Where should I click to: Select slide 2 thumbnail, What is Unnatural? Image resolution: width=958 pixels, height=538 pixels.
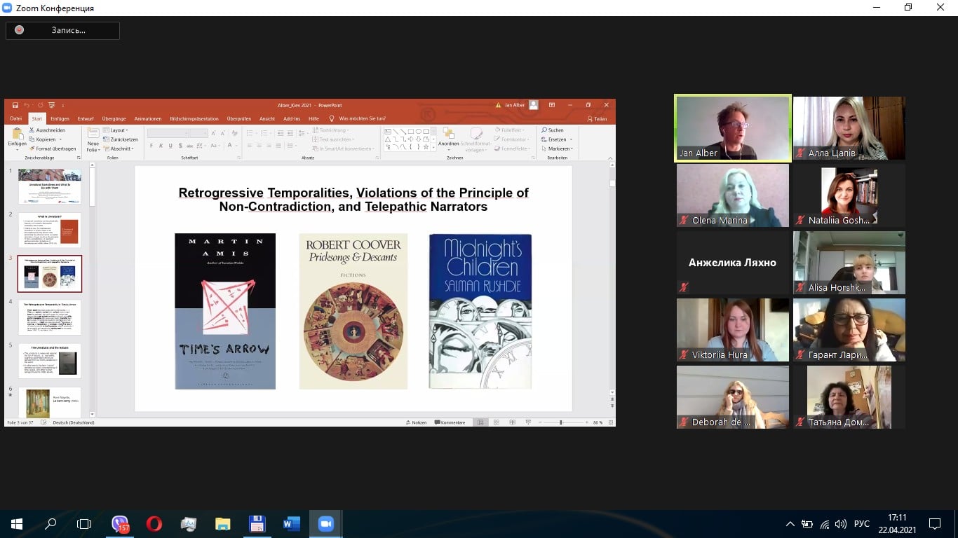50,230
